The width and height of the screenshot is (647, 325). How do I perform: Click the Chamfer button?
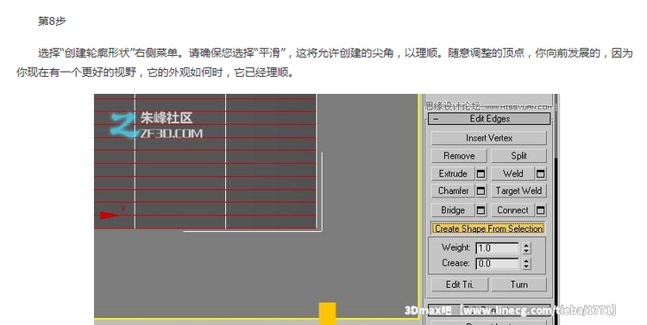(x=453, y=191)
